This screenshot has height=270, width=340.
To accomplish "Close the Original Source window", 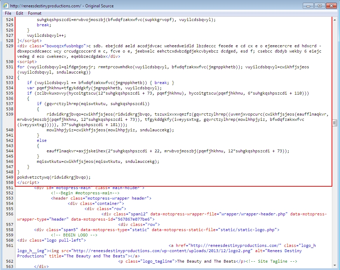I will pos(331,6).
